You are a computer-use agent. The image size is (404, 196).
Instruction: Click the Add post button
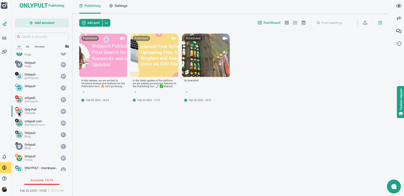[x=91, y=23]
